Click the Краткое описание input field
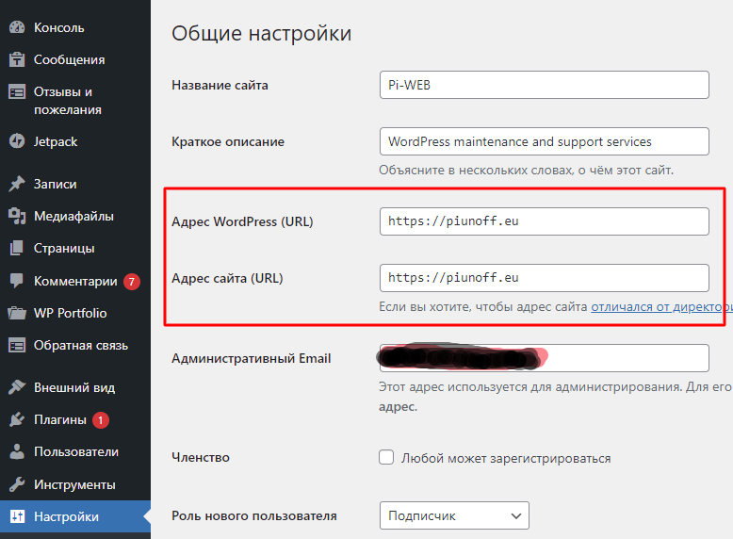733x539 pixels. click(x=545, y=141)
